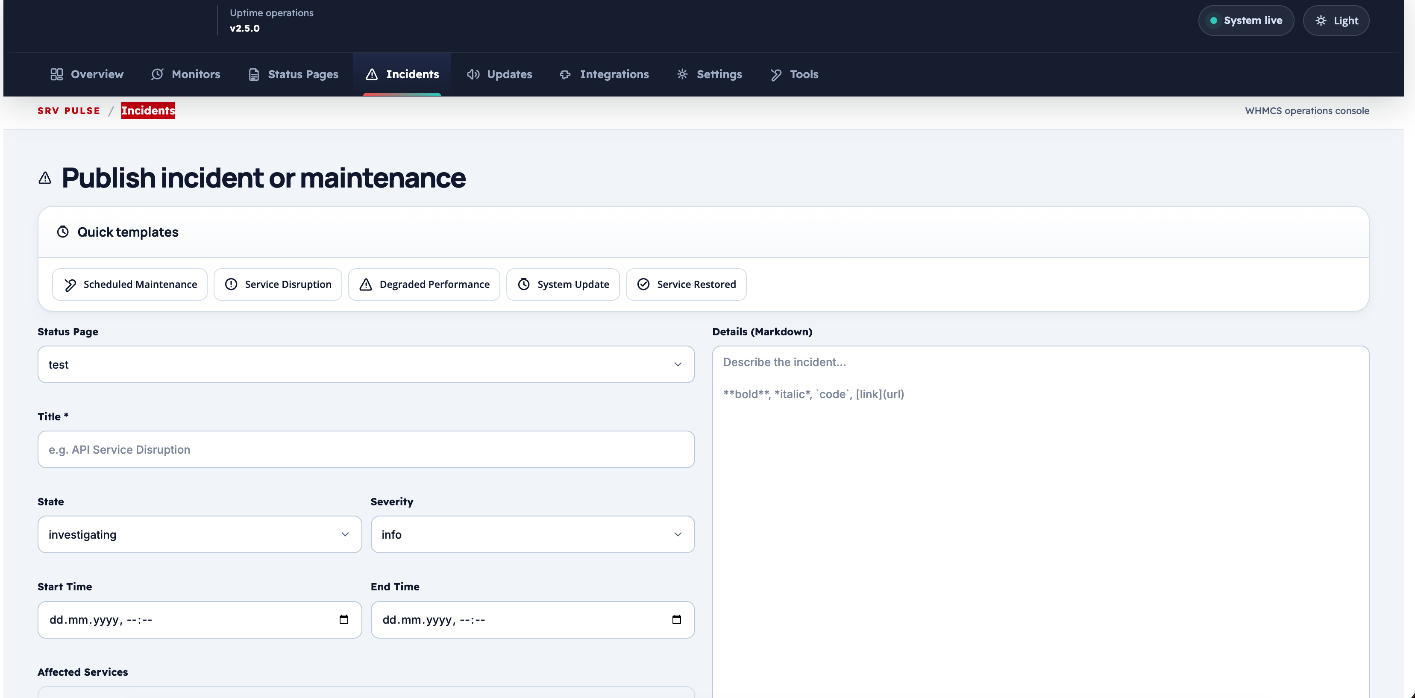Open the End Time calendar picker icon
The width and height of the screenshot is (1415, 698).
click(677, 620)
